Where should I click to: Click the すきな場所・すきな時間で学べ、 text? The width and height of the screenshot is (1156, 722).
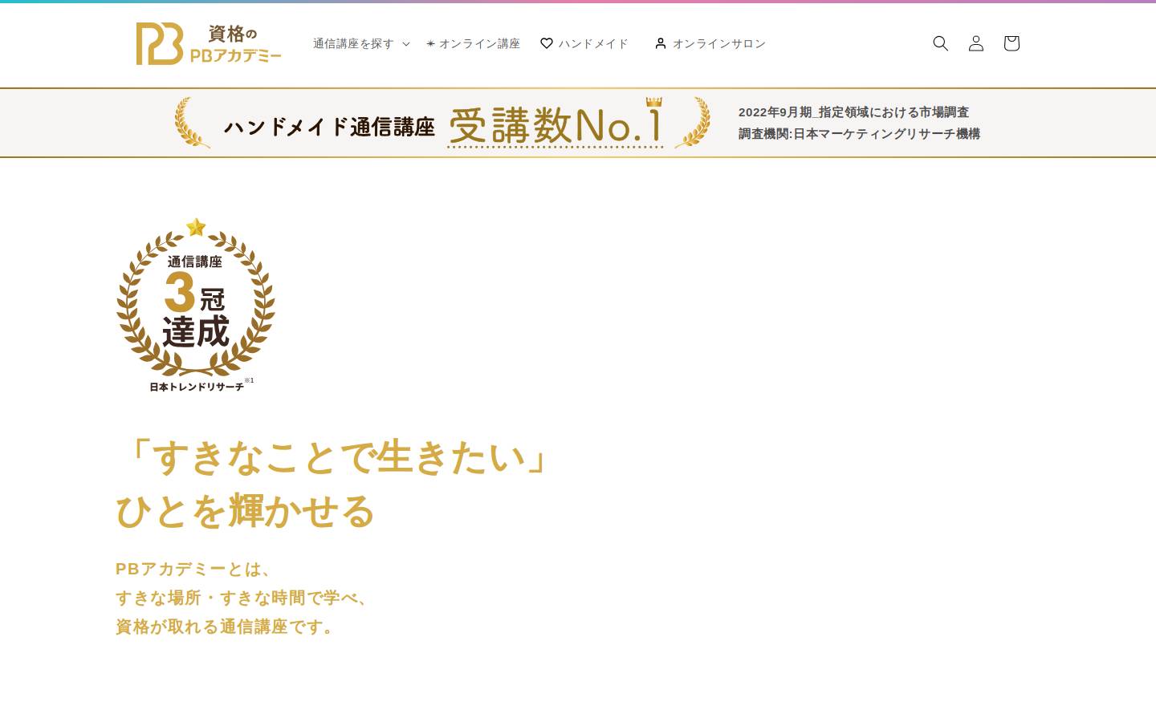click(x=242, y=598)
